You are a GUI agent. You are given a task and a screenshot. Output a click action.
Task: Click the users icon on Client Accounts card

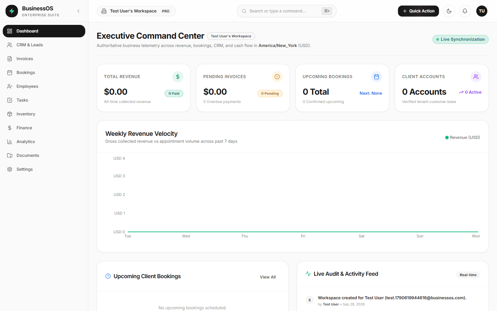(x=476, y=77)
